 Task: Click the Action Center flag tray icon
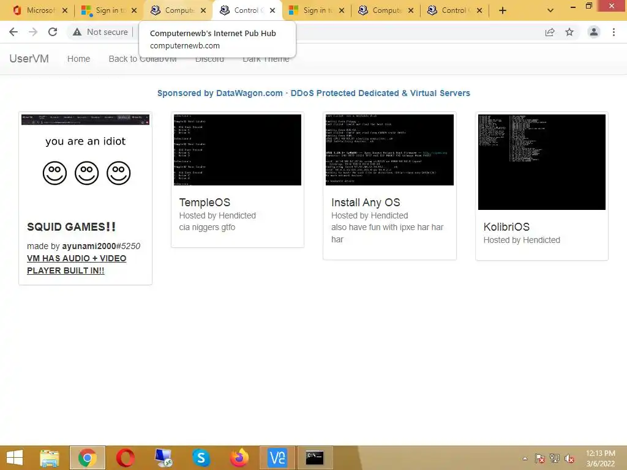pyautogui.click(x=540, y=458)
